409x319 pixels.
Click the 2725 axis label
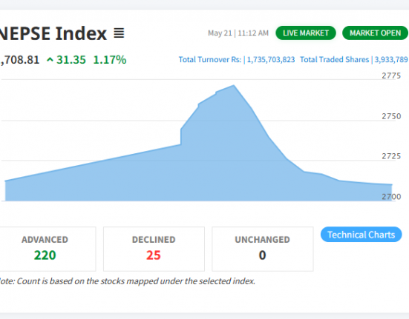391,156
